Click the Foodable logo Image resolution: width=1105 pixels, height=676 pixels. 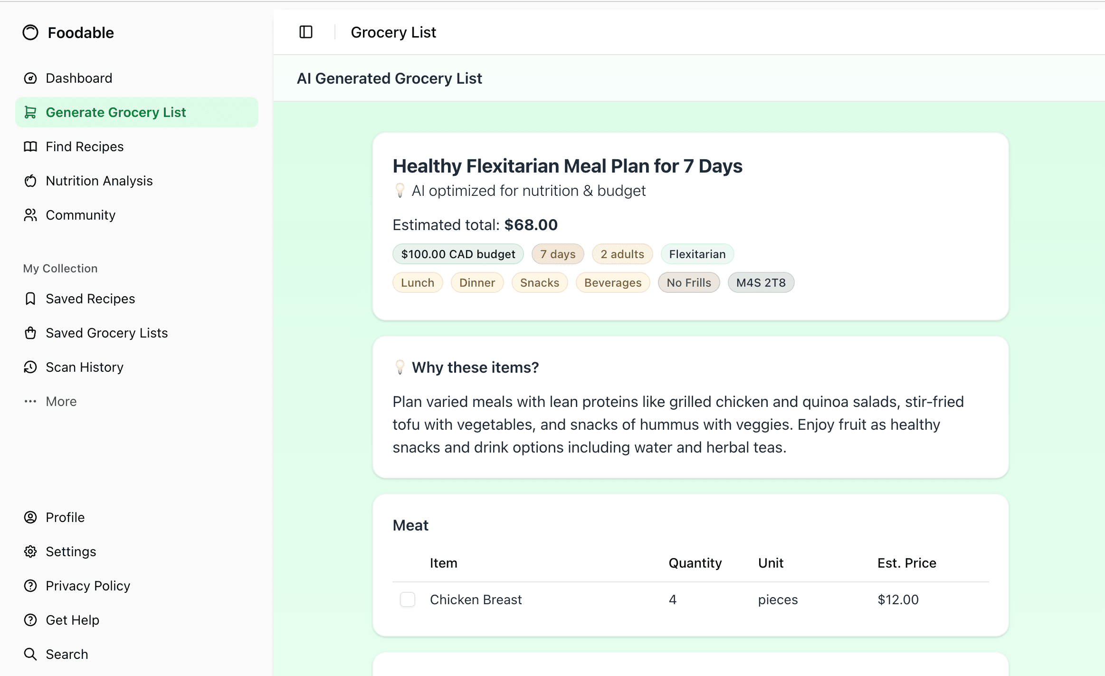tap(67, 32)
